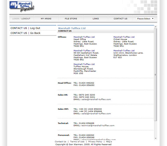
Task: Click the scroll up arrow of content panel
Action: [156, 27]
